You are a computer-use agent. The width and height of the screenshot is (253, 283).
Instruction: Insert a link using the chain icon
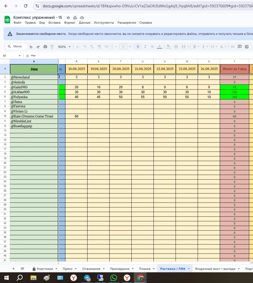coord(233,47)
